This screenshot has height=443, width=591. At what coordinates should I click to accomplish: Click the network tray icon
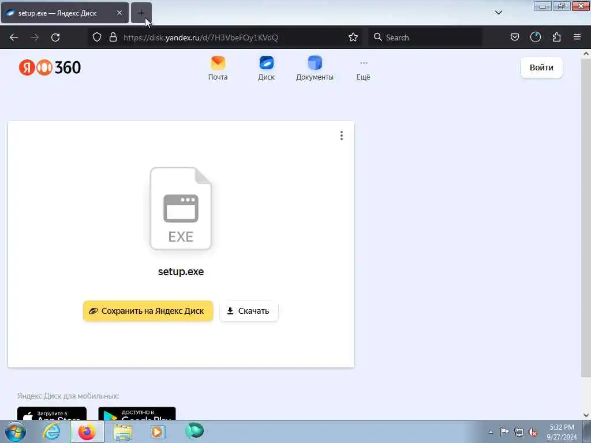click(519, 433)
